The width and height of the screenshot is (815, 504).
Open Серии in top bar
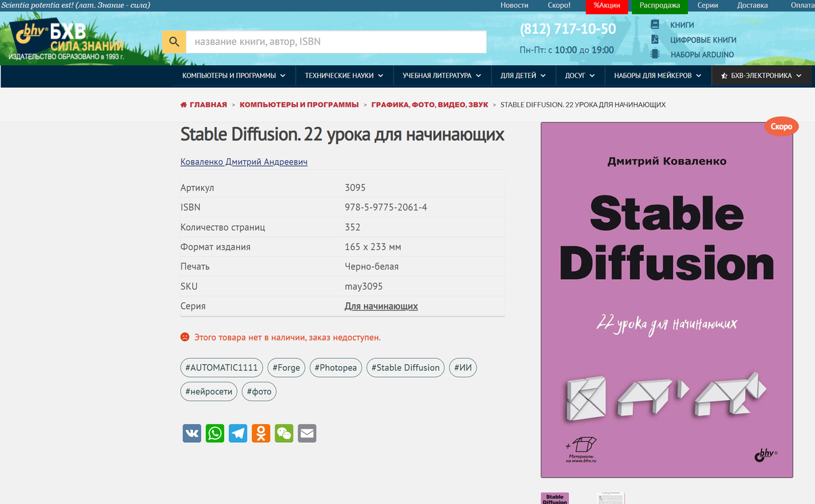(708, 5)
